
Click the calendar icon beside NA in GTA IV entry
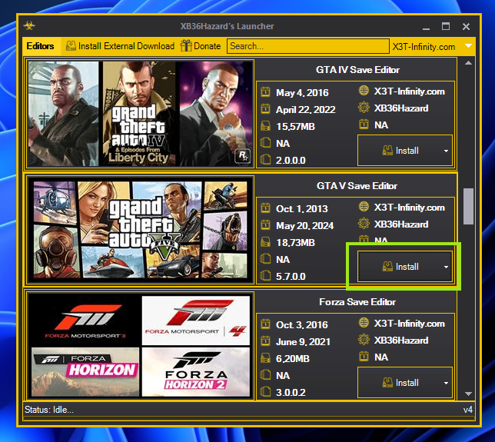[364, 124]
